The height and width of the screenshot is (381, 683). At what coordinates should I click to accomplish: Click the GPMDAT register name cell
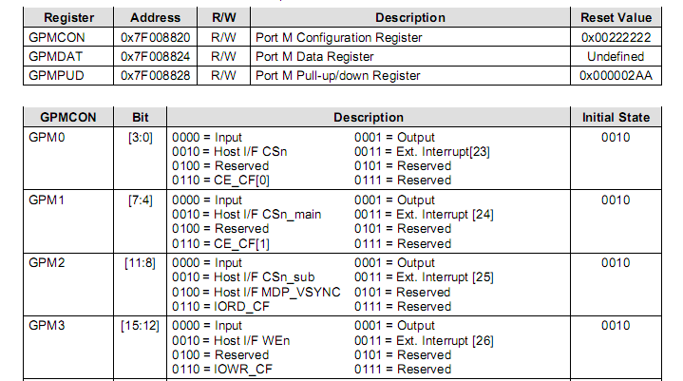point(55,56)
